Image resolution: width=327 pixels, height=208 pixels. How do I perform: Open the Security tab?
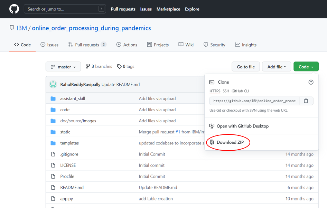(x=214, y=45)
